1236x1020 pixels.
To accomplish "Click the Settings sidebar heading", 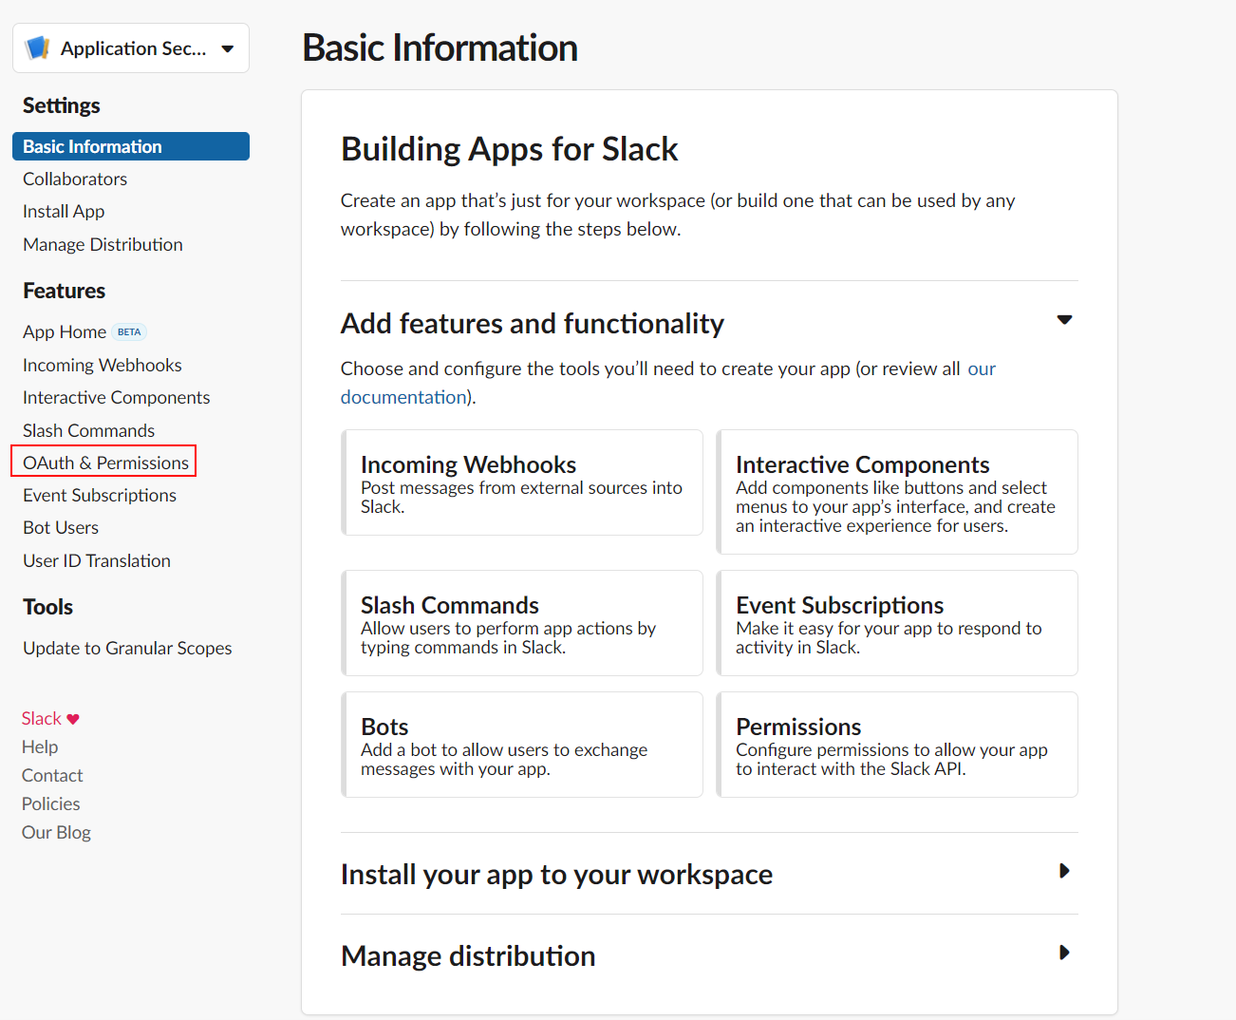I will (x=62, y=105).
